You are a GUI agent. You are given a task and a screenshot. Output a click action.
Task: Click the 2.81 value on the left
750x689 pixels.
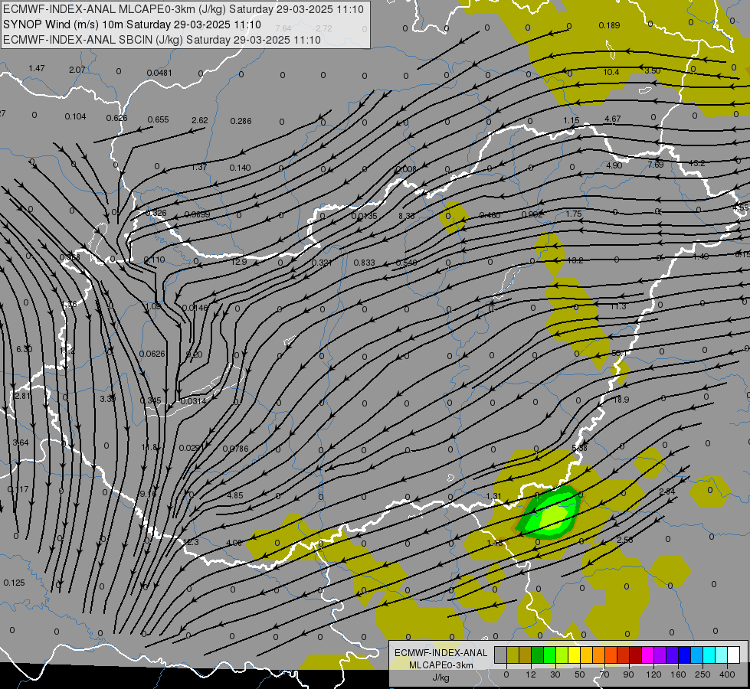[x=22, y=396]
